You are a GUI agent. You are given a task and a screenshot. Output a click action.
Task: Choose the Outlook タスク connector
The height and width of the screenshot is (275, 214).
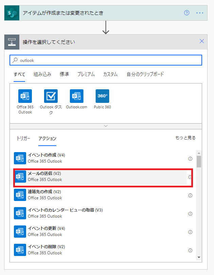[51, 102]
